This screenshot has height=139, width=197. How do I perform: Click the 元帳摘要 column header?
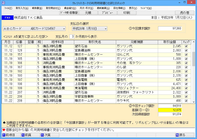click(x=137, y=42)
